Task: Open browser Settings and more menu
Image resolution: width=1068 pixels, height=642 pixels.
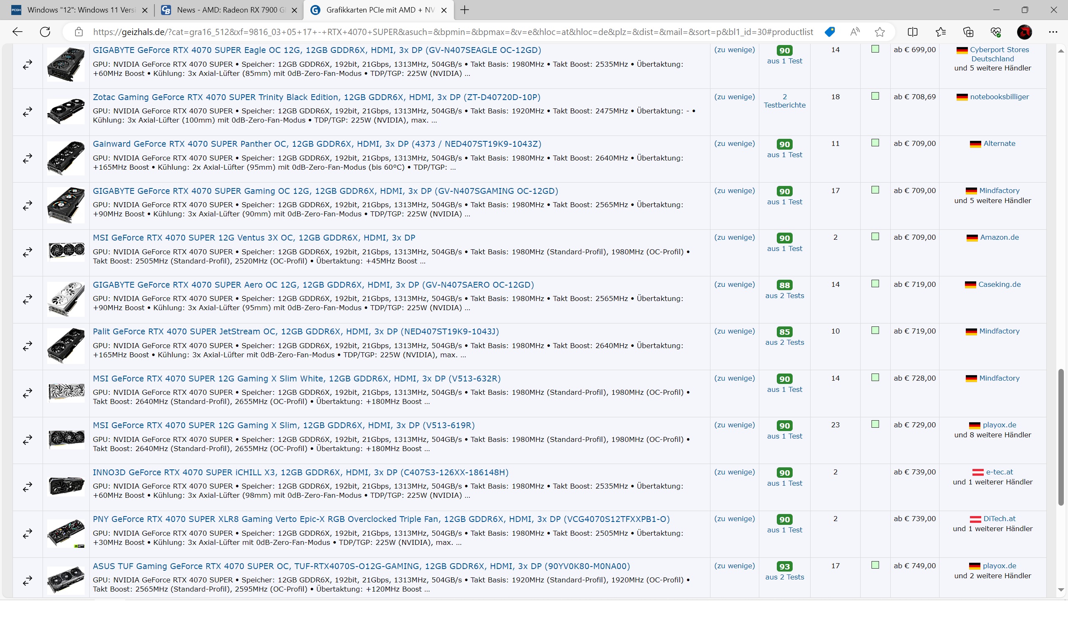Action: tap(1053, 32)
